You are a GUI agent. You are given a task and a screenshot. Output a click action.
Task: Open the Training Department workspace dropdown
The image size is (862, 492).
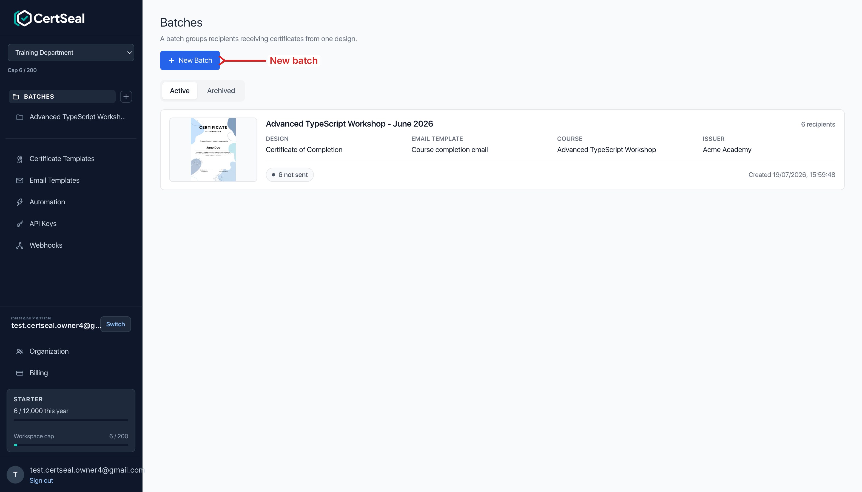coord(71,52)
